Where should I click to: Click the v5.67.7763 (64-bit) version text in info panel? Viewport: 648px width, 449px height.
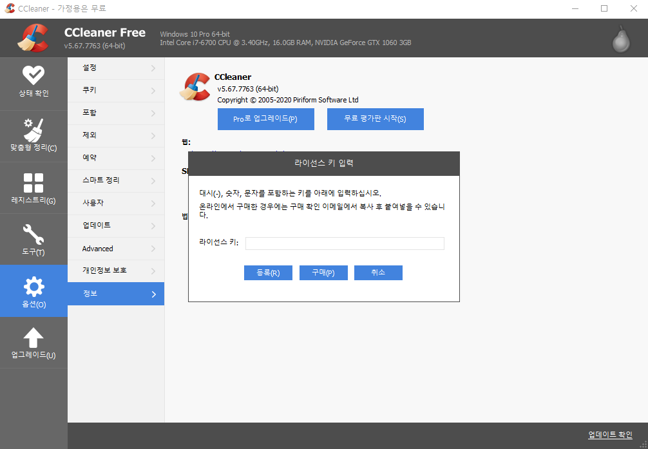pos(248,89)
